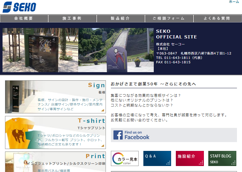Click the orange arrow on T-shirt banner

click(102, 146)
